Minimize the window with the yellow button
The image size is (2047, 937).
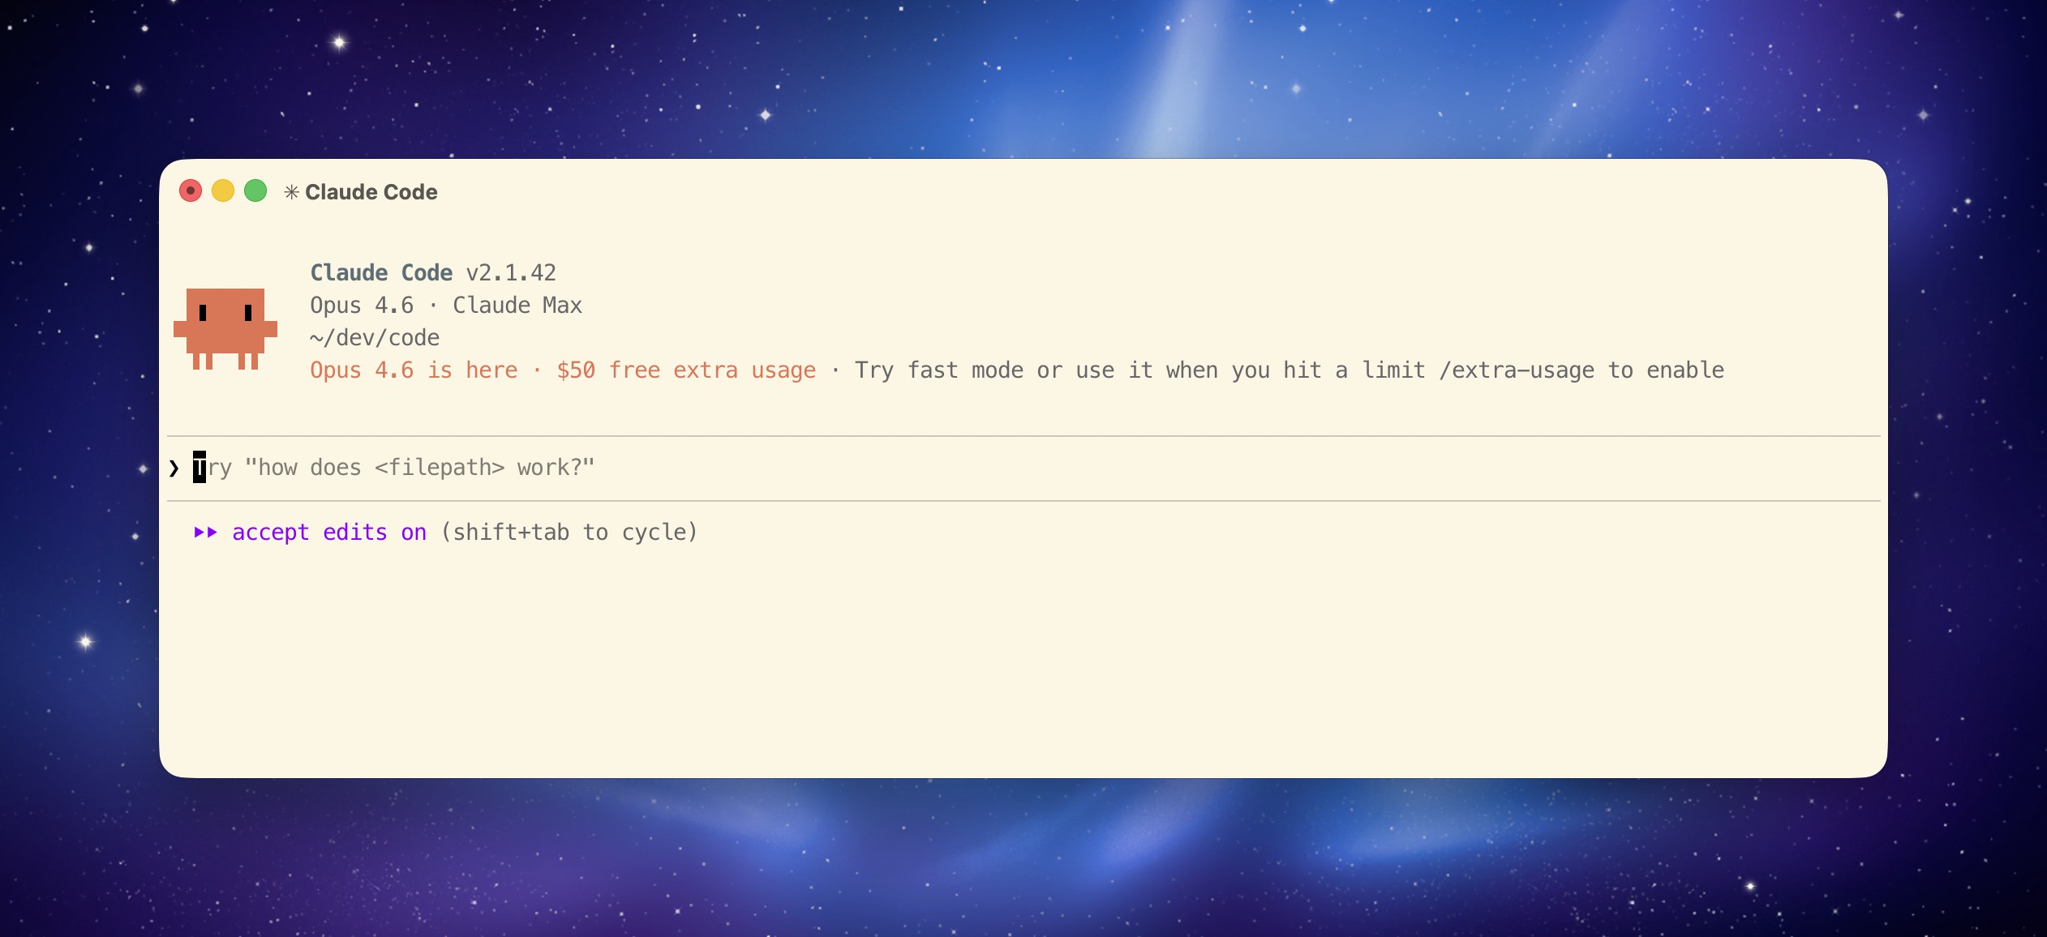(x=223, y=191)
